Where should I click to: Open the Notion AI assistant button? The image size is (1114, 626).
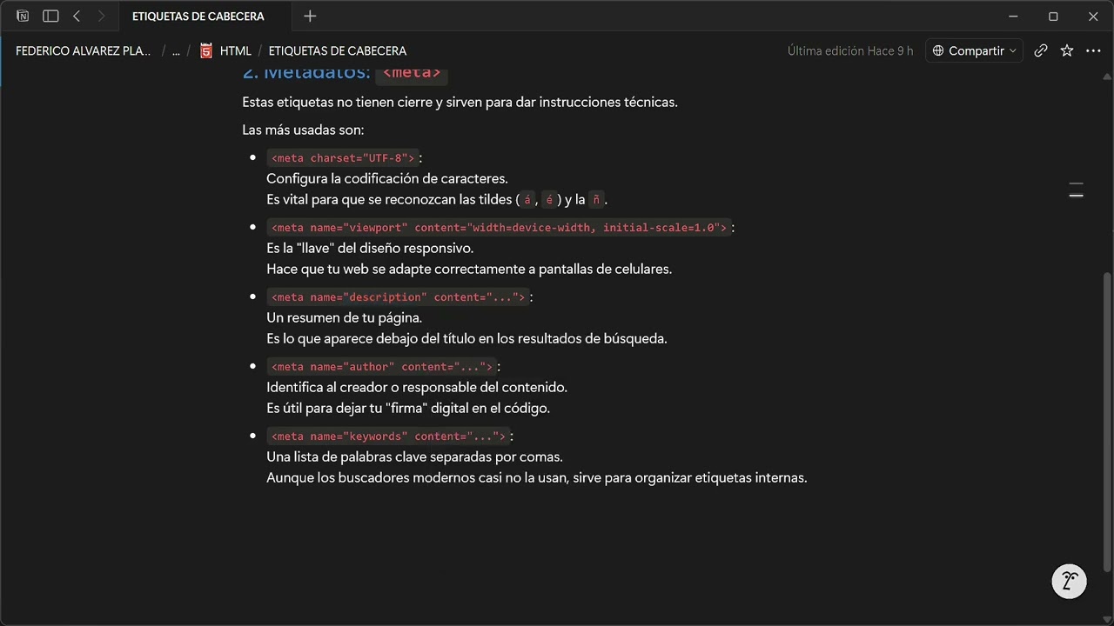click(1070, 582)
